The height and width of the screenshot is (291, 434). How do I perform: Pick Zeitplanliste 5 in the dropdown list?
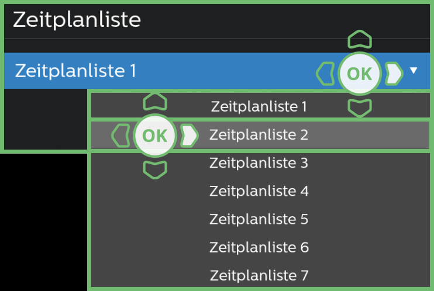pyautogui.click(x=259, y=219)
